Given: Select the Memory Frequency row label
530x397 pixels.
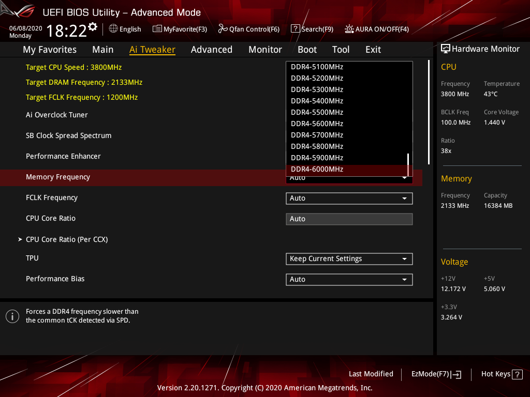Looking at the screenshot, I should click(58, 177).
